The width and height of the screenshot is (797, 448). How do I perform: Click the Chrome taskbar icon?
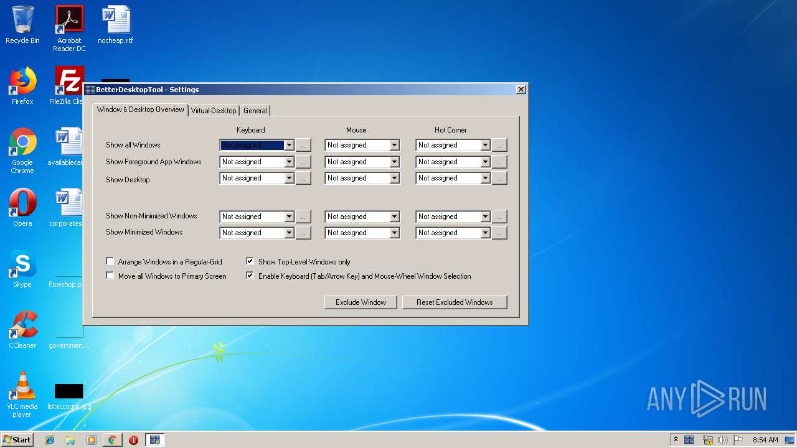tap(112, 440)
